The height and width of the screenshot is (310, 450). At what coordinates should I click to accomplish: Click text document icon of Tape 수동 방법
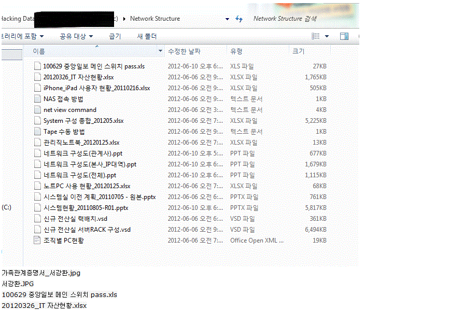tap(37, 132)
